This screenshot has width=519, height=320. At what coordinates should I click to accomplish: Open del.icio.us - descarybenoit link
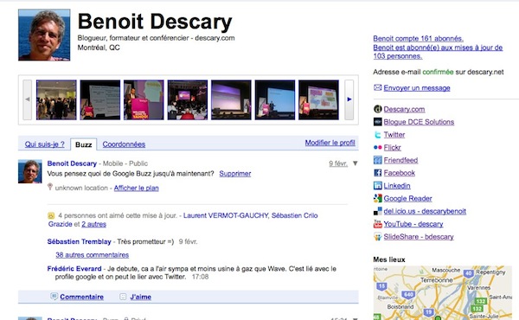point(425,211)
